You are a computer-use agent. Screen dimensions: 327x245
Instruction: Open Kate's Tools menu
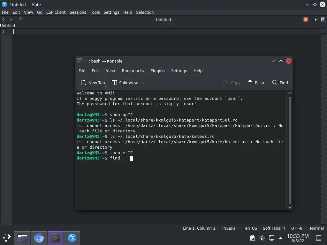[95, 12]
